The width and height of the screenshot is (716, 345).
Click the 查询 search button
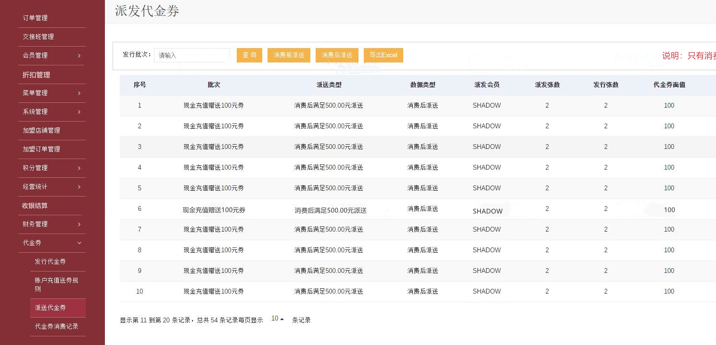point(249,55)
